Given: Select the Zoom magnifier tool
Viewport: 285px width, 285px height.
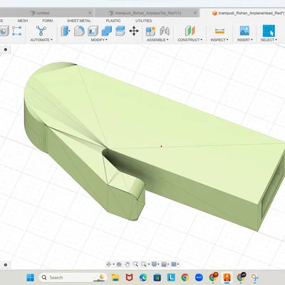Looking at the screenshot, I should tap(135, 264).
